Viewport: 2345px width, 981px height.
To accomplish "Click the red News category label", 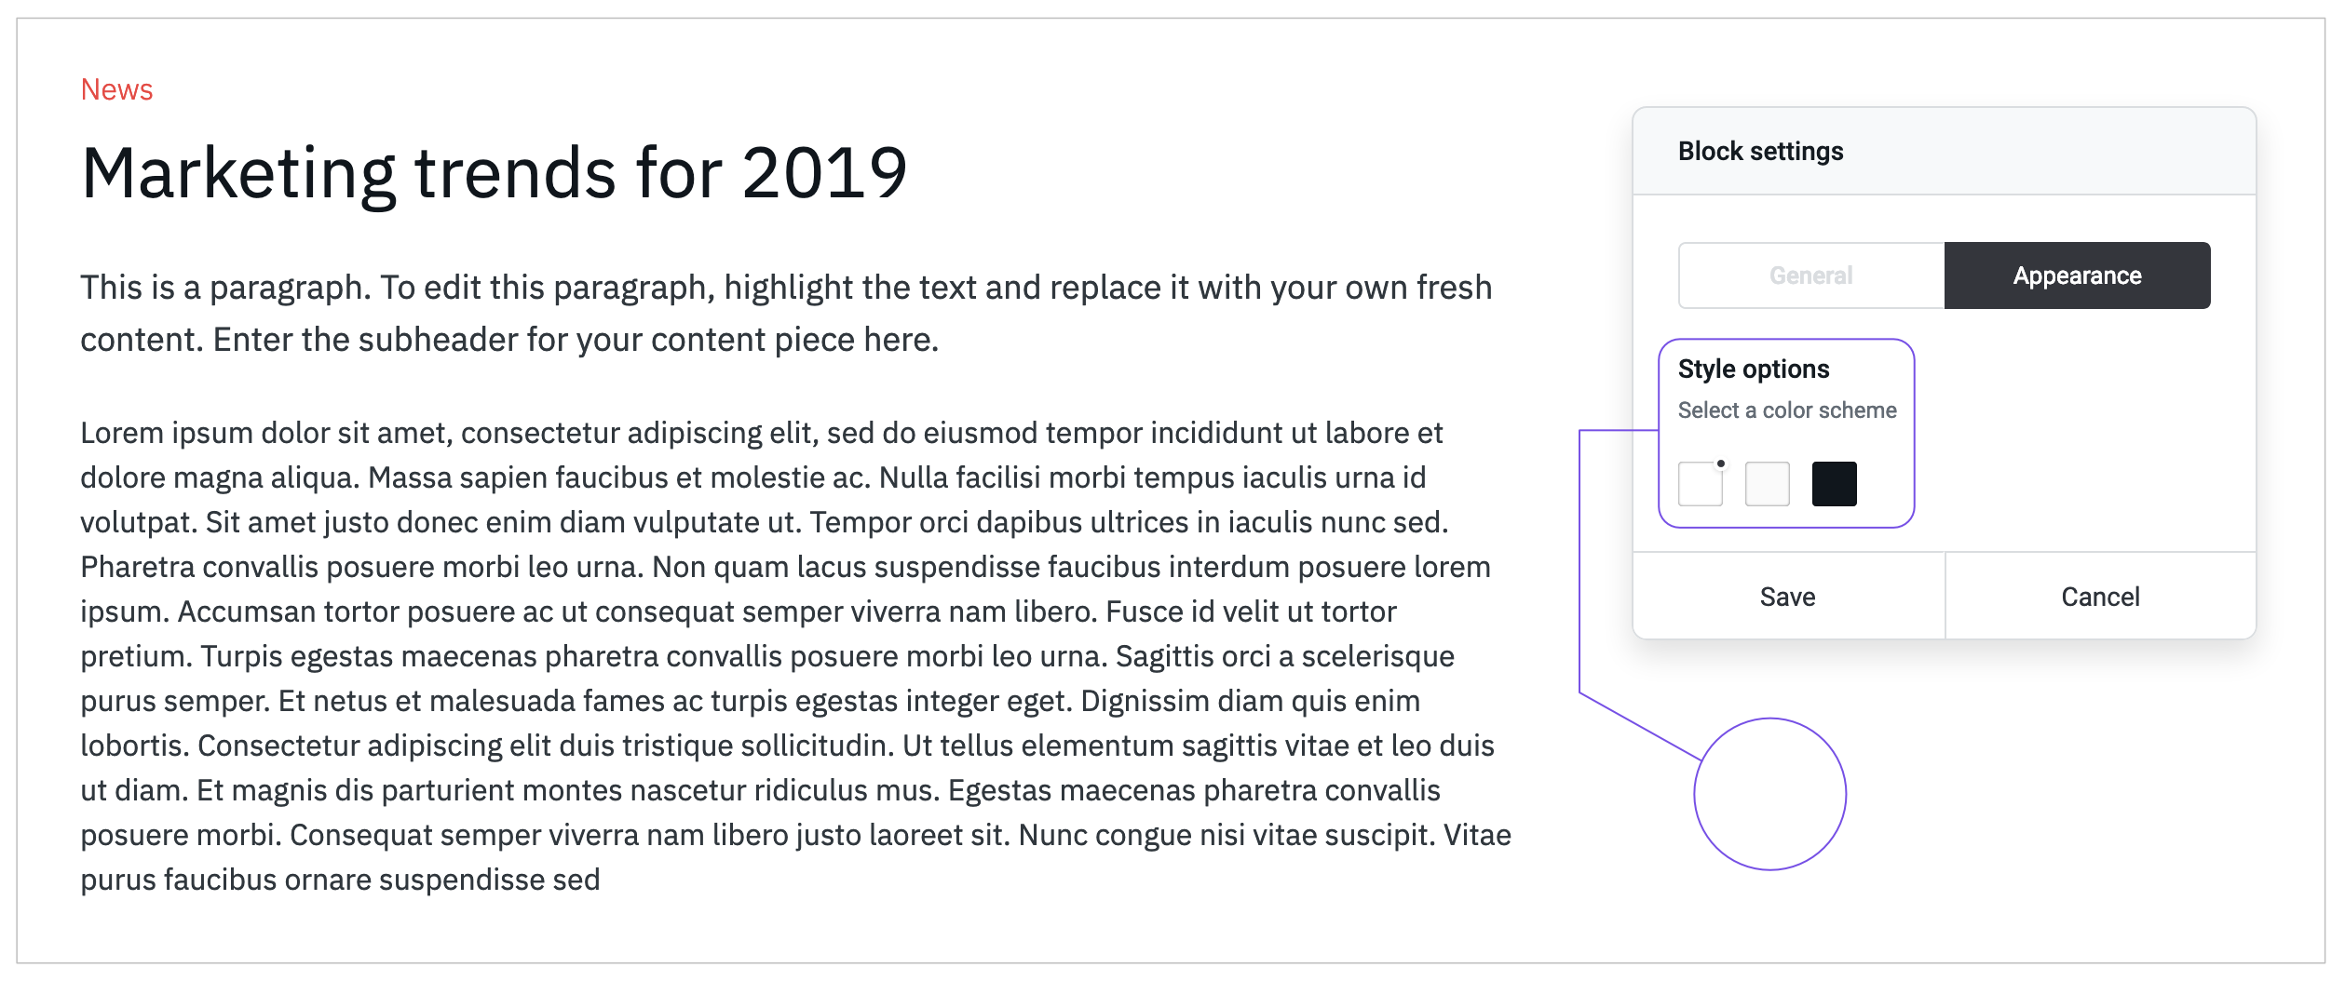I will click(116, 89).
